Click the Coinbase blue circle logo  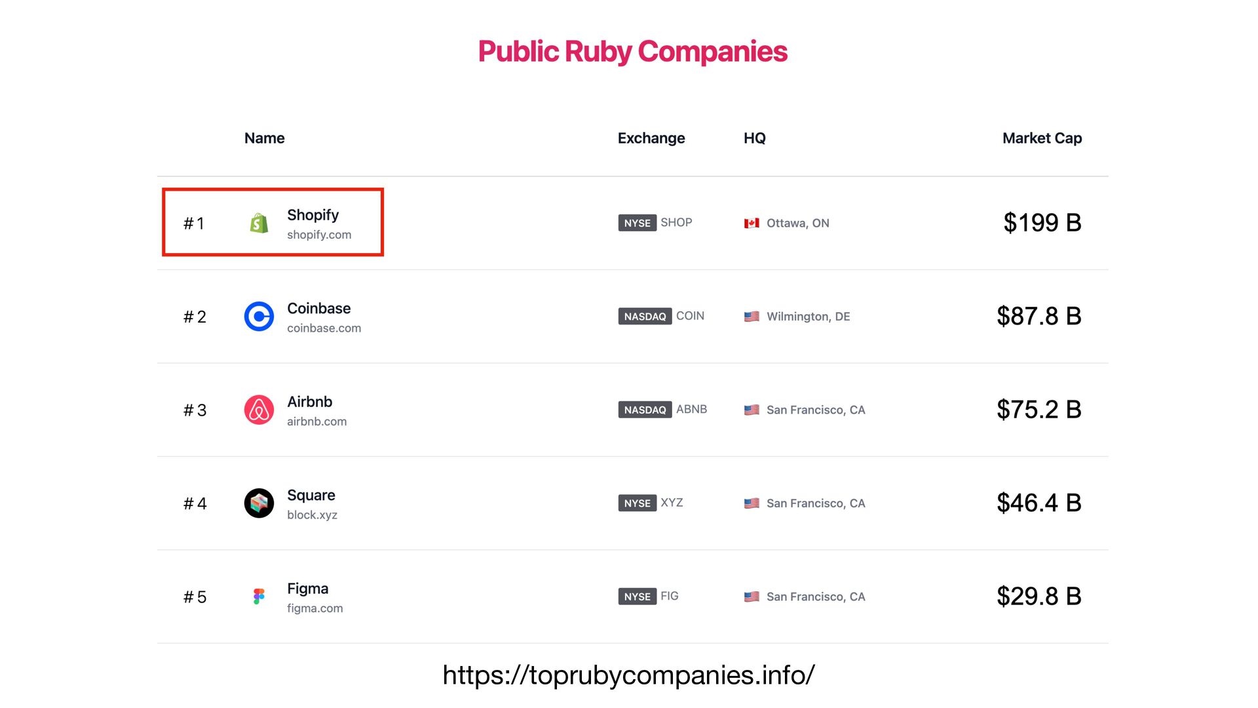[x=259, y=317]
